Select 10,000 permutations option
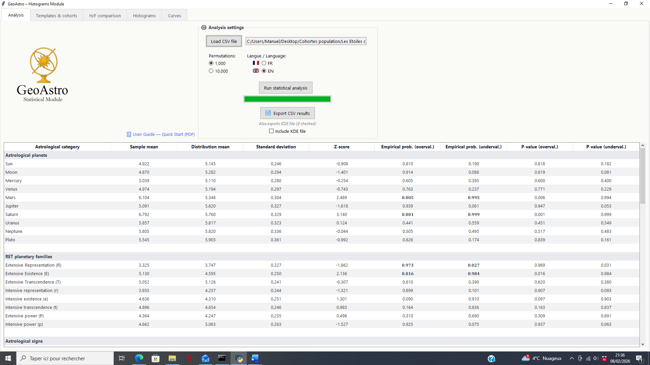This screenshot has height=365, width=650. (x=211, y=71)
